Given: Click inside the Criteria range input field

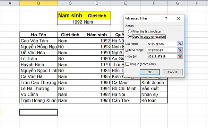Looking at the screenshot, I should pyautogui.click(x=162, y=50).
